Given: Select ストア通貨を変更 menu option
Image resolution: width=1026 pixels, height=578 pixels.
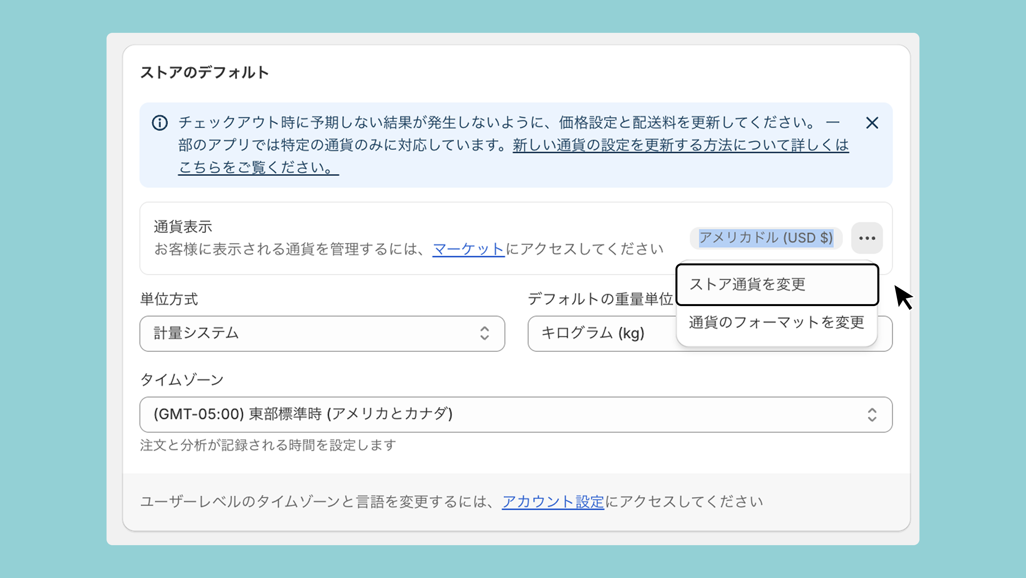Looking at the screenshot, I should pyautogui.click(x=777, y=284).
